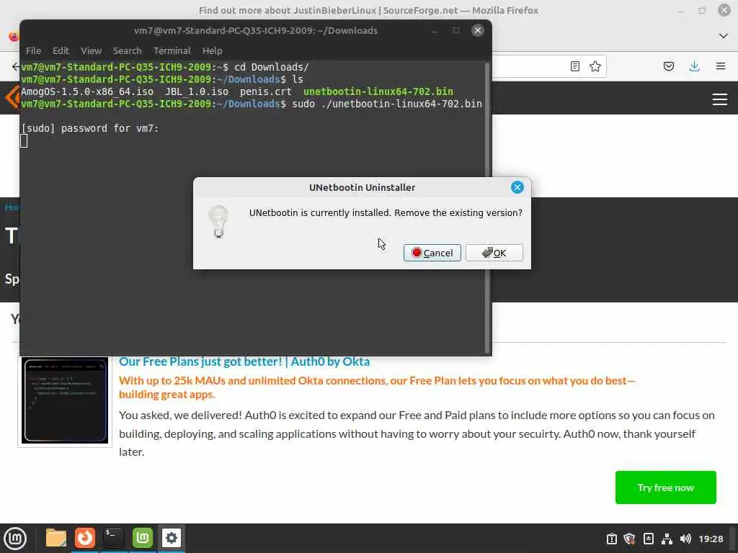Screen dimensions: 738x553
Task: Open Auth0 by Okta ad headline link
Action: click(x=244, y=361)
